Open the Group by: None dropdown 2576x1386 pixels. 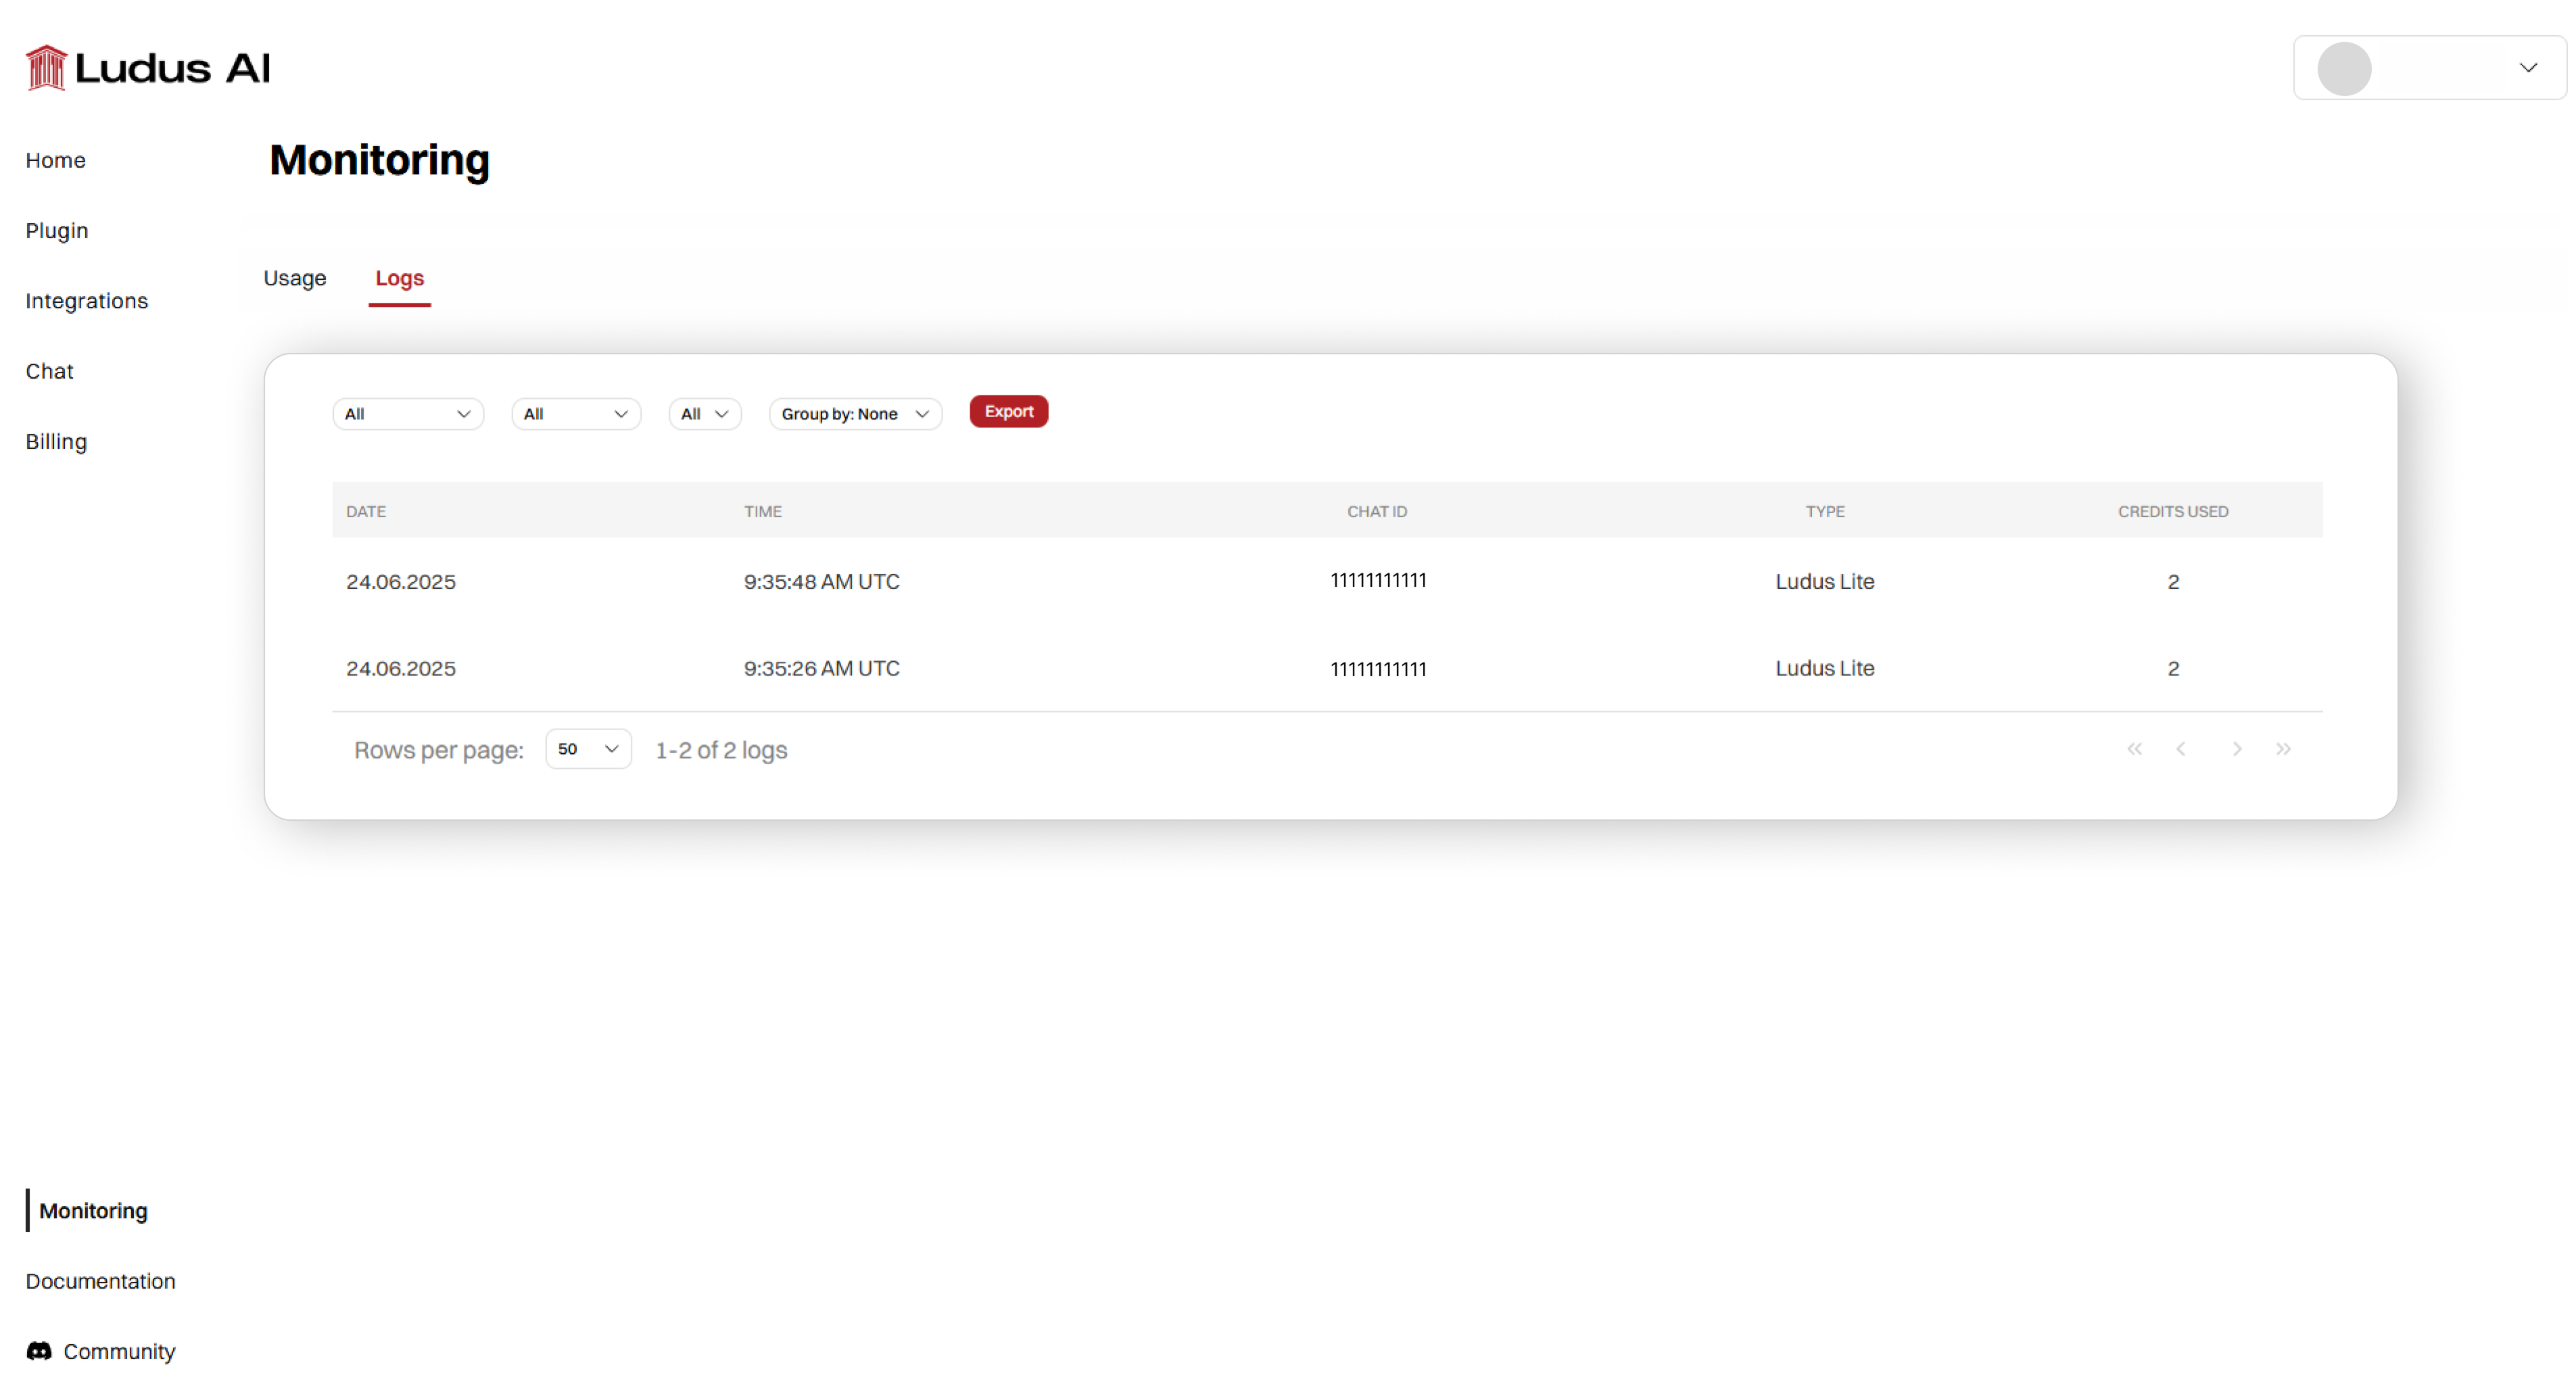point(855,414)
